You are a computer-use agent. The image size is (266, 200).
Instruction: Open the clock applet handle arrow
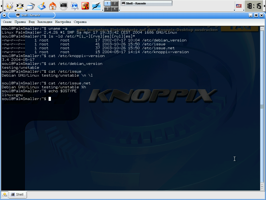point(244,10)
